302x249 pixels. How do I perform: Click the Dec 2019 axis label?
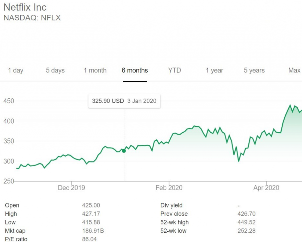tap(71, 188)
